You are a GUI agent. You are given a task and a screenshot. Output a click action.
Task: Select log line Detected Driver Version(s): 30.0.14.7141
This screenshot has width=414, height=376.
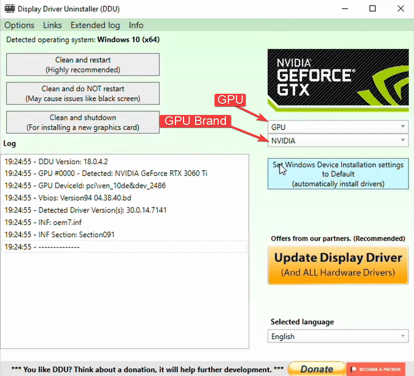[x=125, y=210]
